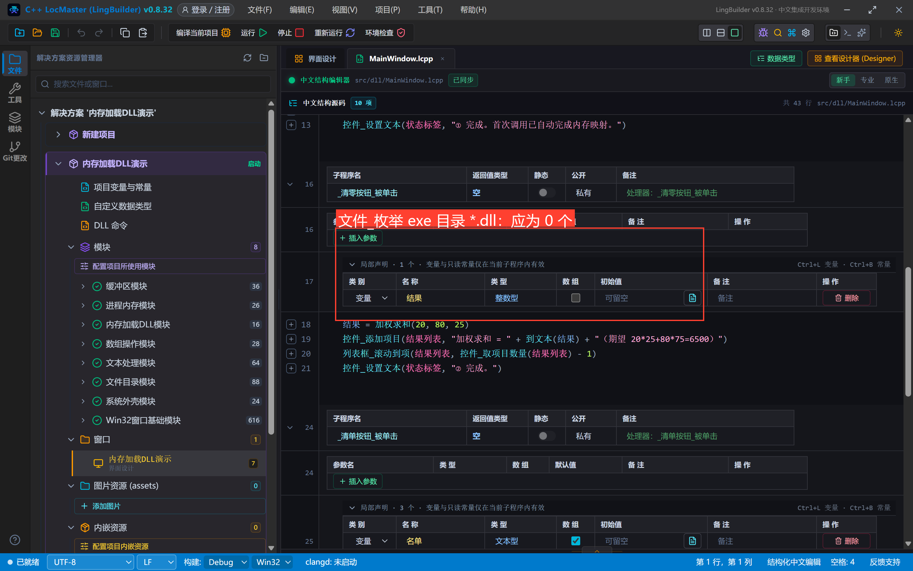Click the new project icon in toolbar
913x571 pixels.
tap(19, 33)
